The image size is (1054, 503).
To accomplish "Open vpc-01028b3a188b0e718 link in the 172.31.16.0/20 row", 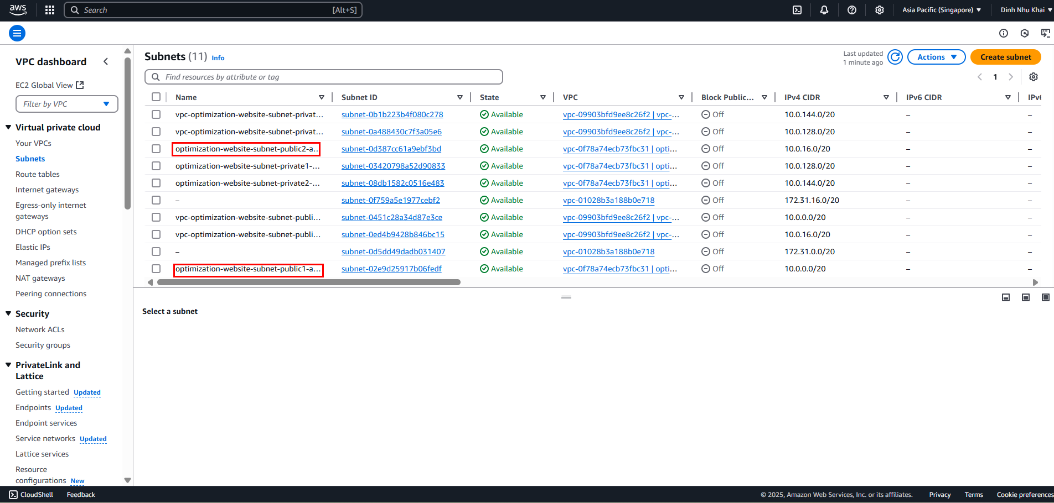I will coord(608,200).
